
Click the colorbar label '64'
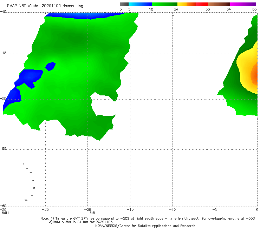(229, 9)
